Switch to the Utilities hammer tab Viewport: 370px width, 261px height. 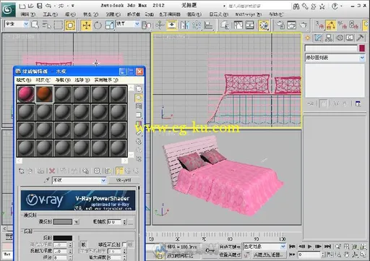pos(360,38)
